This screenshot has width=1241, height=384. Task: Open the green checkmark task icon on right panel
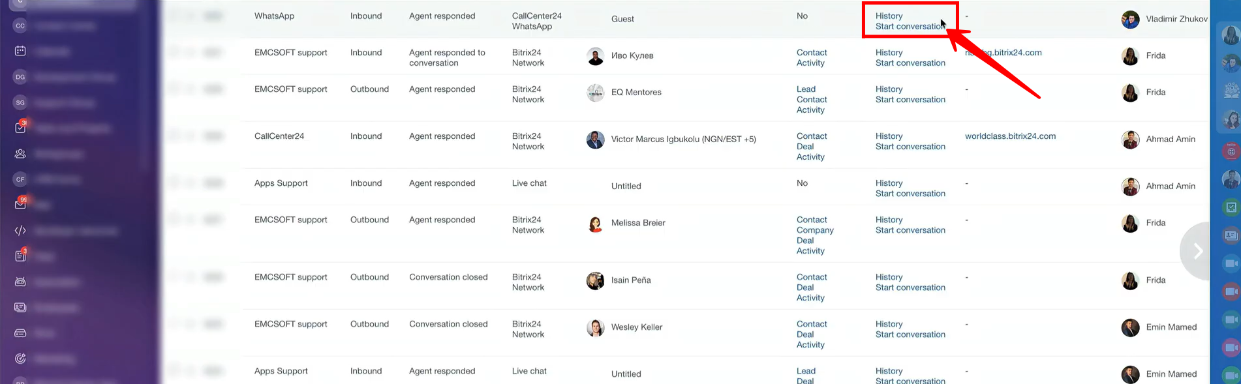(x=1231, y=207)
